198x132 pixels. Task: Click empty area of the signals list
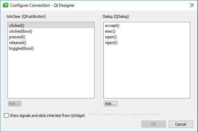click(x=51, y=74)
